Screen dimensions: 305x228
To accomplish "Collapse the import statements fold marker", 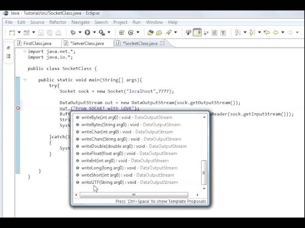I will point(25,51).
